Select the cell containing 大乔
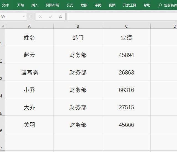This screenshot has width=177, height=152. tap(29, 107)
